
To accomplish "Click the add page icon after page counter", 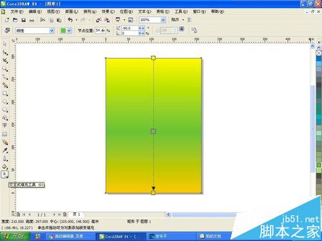I will coord(65,214).
